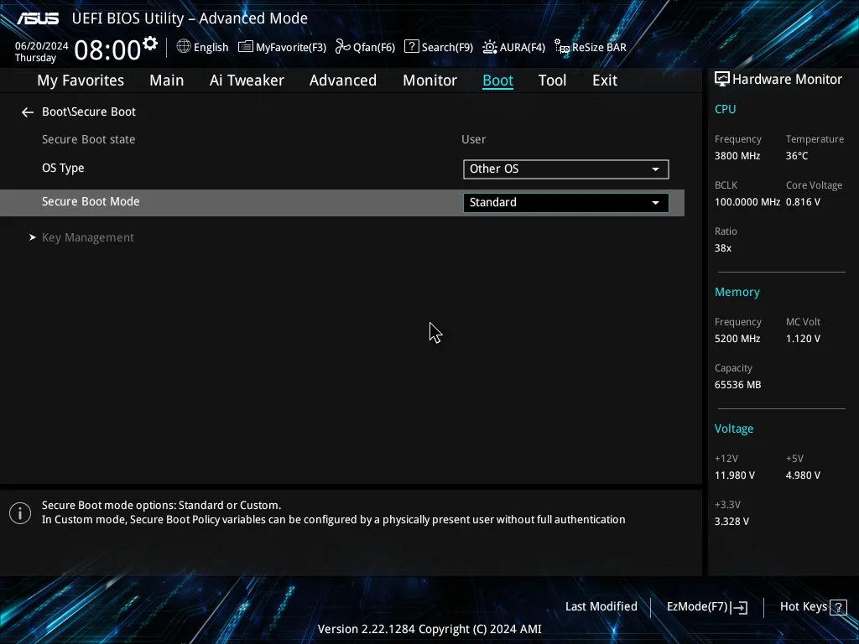859x644 pixels.
Task: Click the AURA light icon
Action: coord(490,47)
